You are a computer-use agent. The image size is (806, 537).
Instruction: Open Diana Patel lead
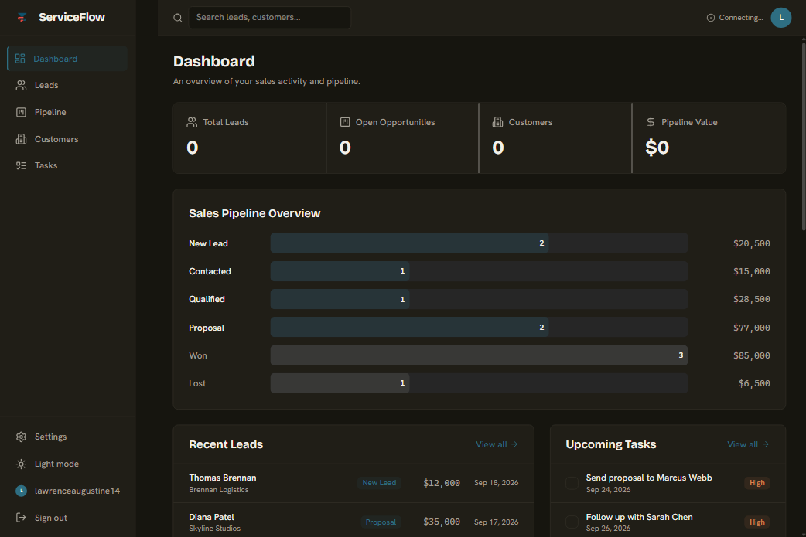pos(353,521)
